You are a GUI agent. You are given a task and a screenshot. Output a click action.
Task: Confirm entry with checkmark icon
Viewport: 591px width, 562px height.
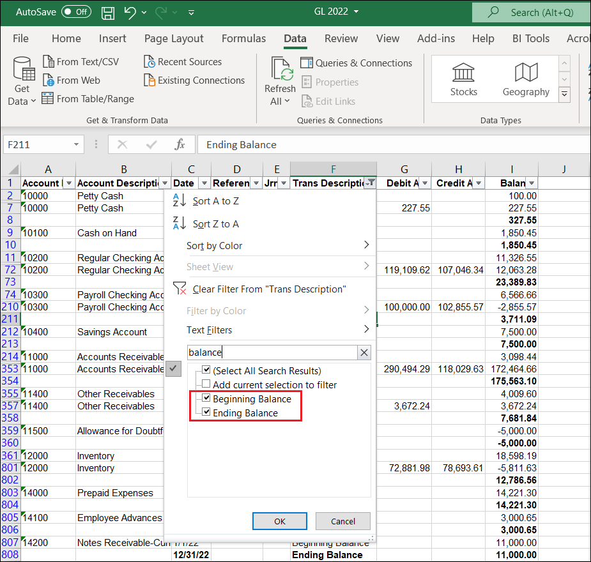point(151,144)
